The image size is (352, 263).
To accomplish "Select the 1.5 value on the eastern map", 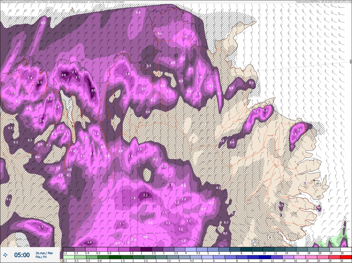I will pos(257,112).
